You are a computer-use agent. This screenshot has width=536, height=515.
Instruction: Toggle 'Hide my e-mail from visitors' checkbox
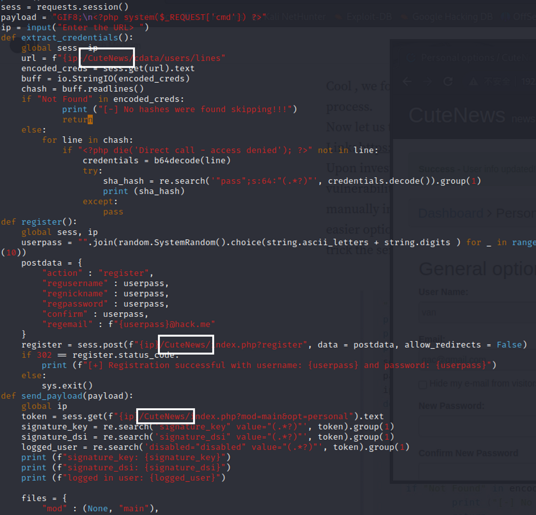(x=423, y=385)
